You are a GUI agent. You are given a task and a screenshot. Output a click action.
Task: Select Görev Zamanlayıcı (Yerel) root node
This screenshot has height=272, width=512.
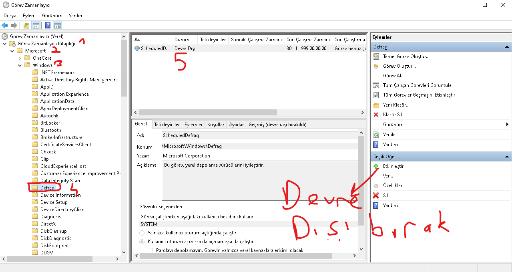pos(37,36)
